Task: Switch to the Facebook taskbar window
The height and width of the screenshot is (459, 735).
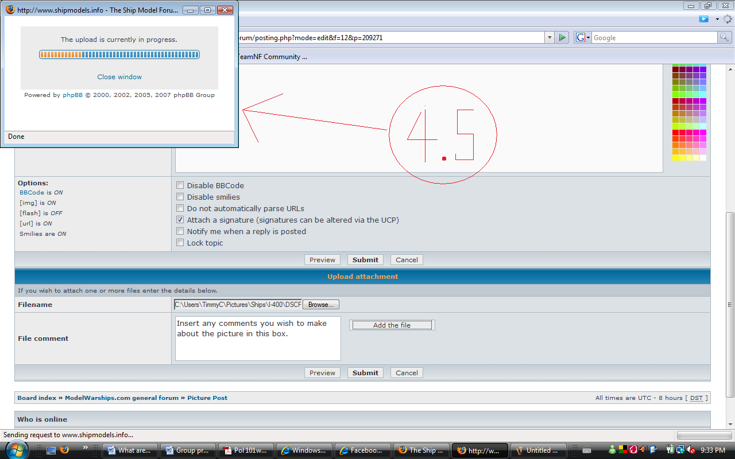Action: (x=362, y=450)
